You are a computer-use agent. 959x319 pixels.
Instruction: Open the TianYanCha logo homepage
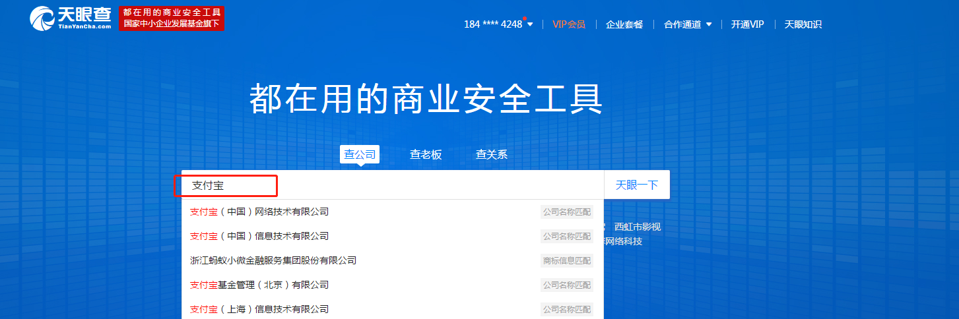coord(71,18)
